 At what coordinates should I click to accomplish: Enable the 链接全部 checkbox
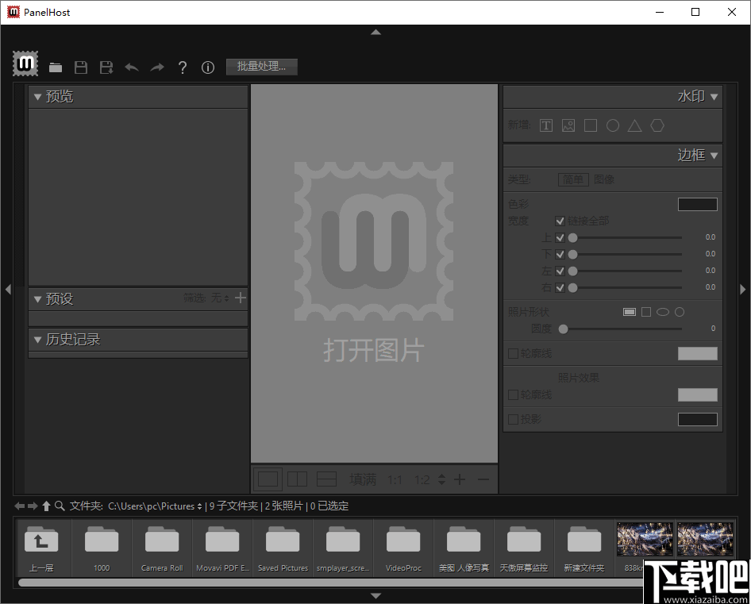tap(560, 221)
